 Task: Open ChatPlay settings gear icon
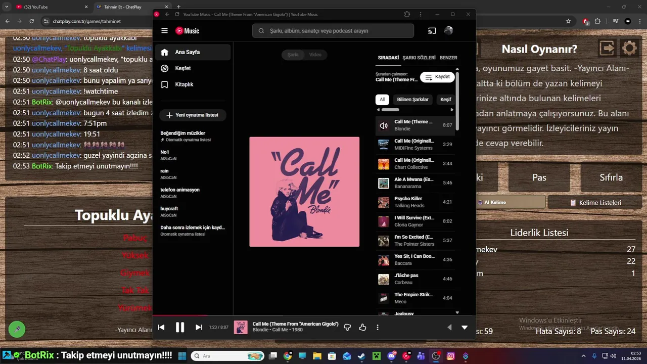(629, 49)
